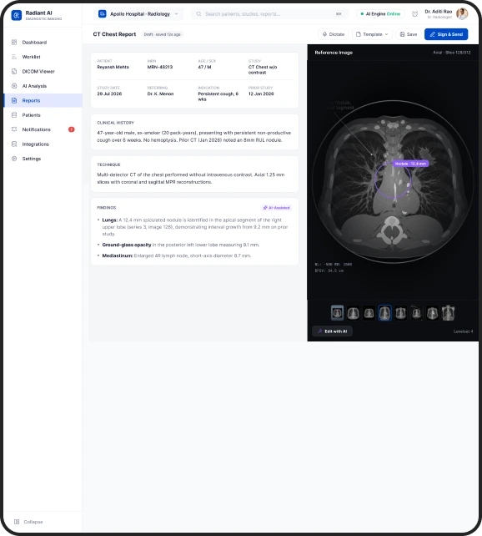Open Settings via its sidebar icon
The height and width of the screenshot is (536, 482).
pos(14,159)
